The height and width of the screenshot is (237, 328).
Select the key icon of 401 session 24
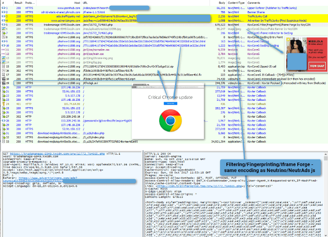click(x=3, y=104)
